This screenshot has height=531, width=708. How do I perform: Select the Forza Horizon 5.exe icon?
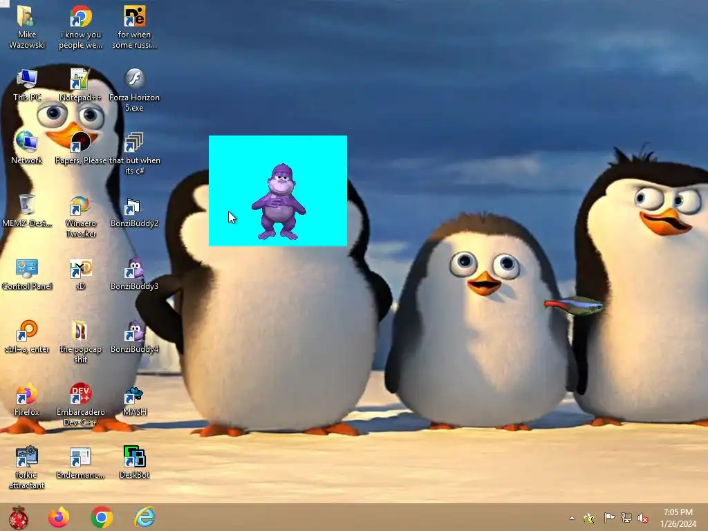[x=135, y=89]
